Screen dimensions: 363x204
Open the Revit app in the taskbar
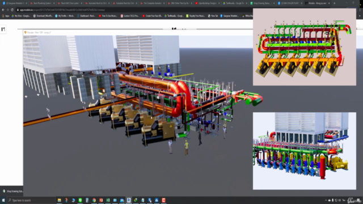pos(129,200)
